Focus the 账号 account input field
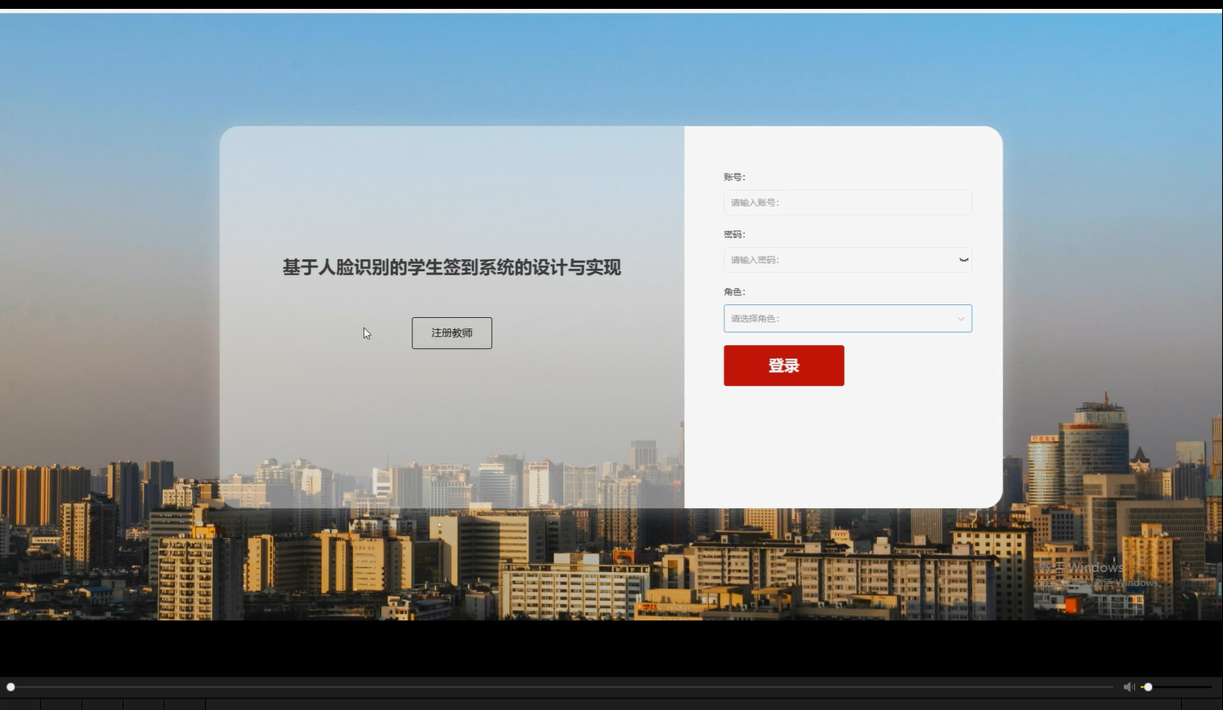The image size is (1223, 710). point(847,203)
